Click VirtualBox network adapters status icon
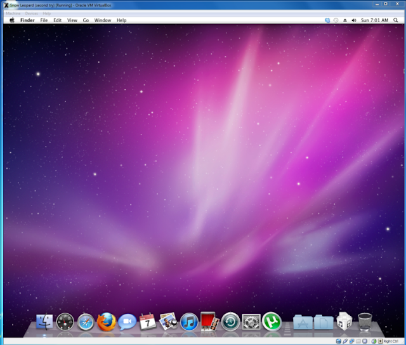406x345 pixels. coord(351,341)
